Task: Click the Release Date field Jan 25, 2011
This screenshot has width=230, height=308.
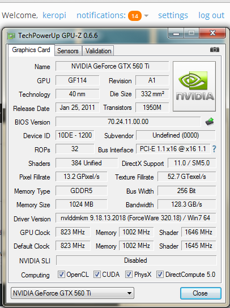Action: point(77,108)
